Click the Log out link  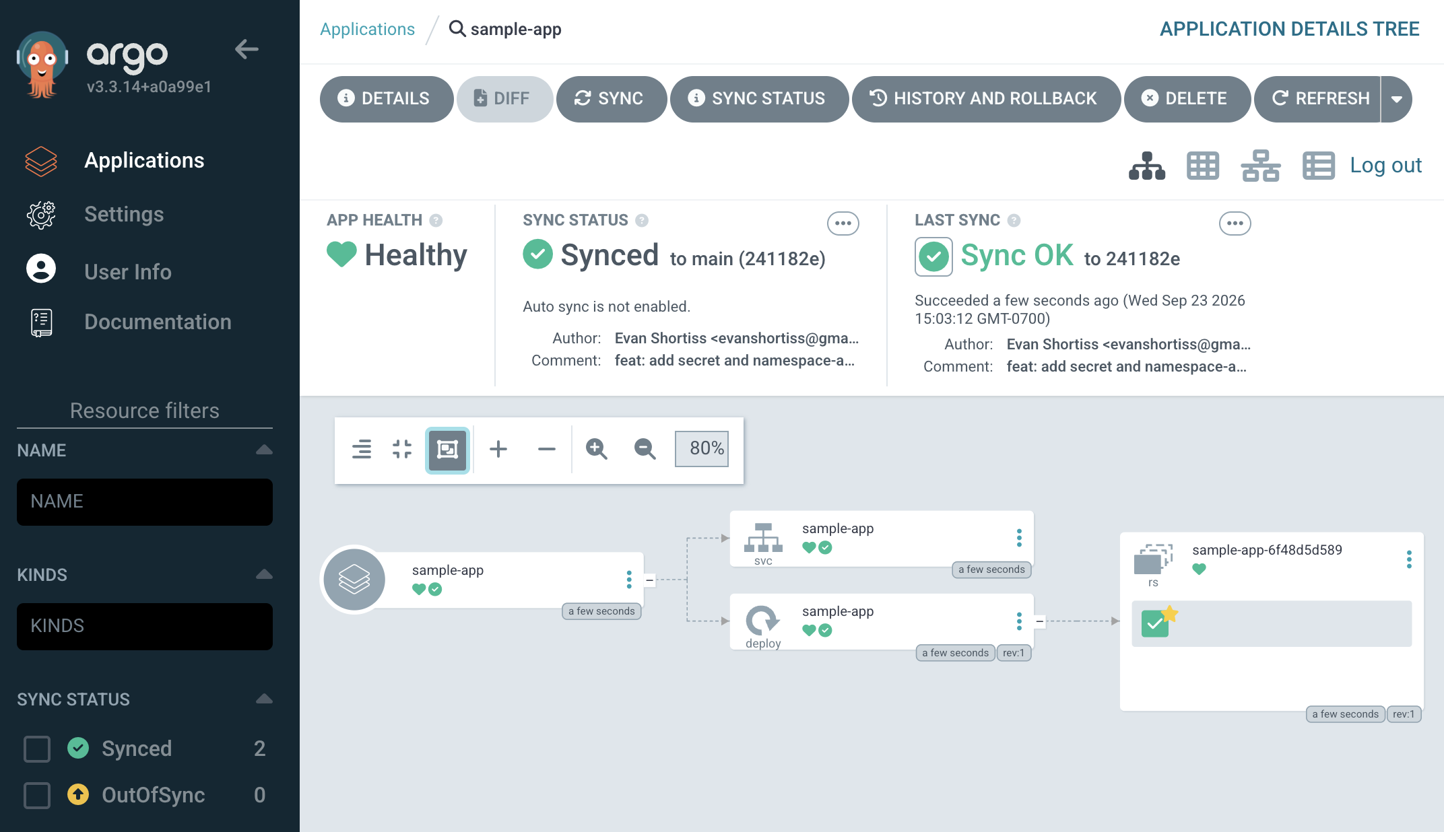click(1385, 166)
